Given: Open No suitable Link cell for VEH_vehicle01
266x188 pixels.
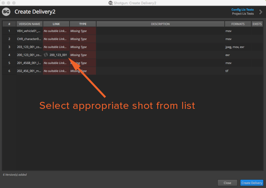Looking at the screenshot, I should 56,31.
